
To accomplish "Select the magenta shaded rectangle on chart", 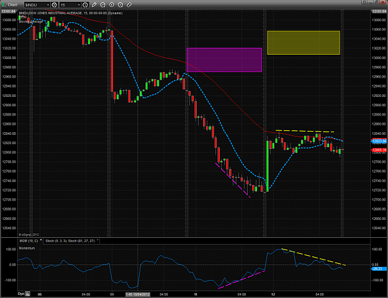I will point(224,60).
